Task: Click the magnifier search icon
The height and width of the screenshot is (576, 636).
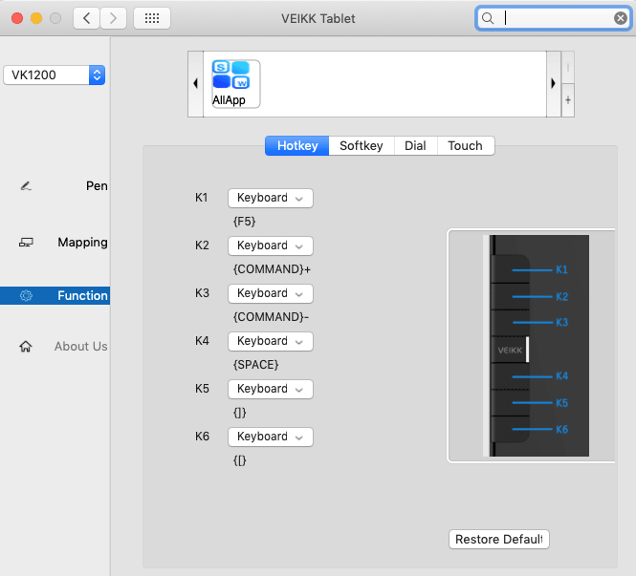Action: coord(488,18)
